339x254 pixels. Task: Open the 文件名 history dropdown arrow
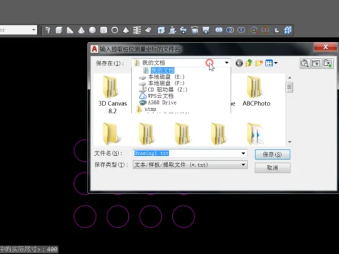[x=243, y=154]
